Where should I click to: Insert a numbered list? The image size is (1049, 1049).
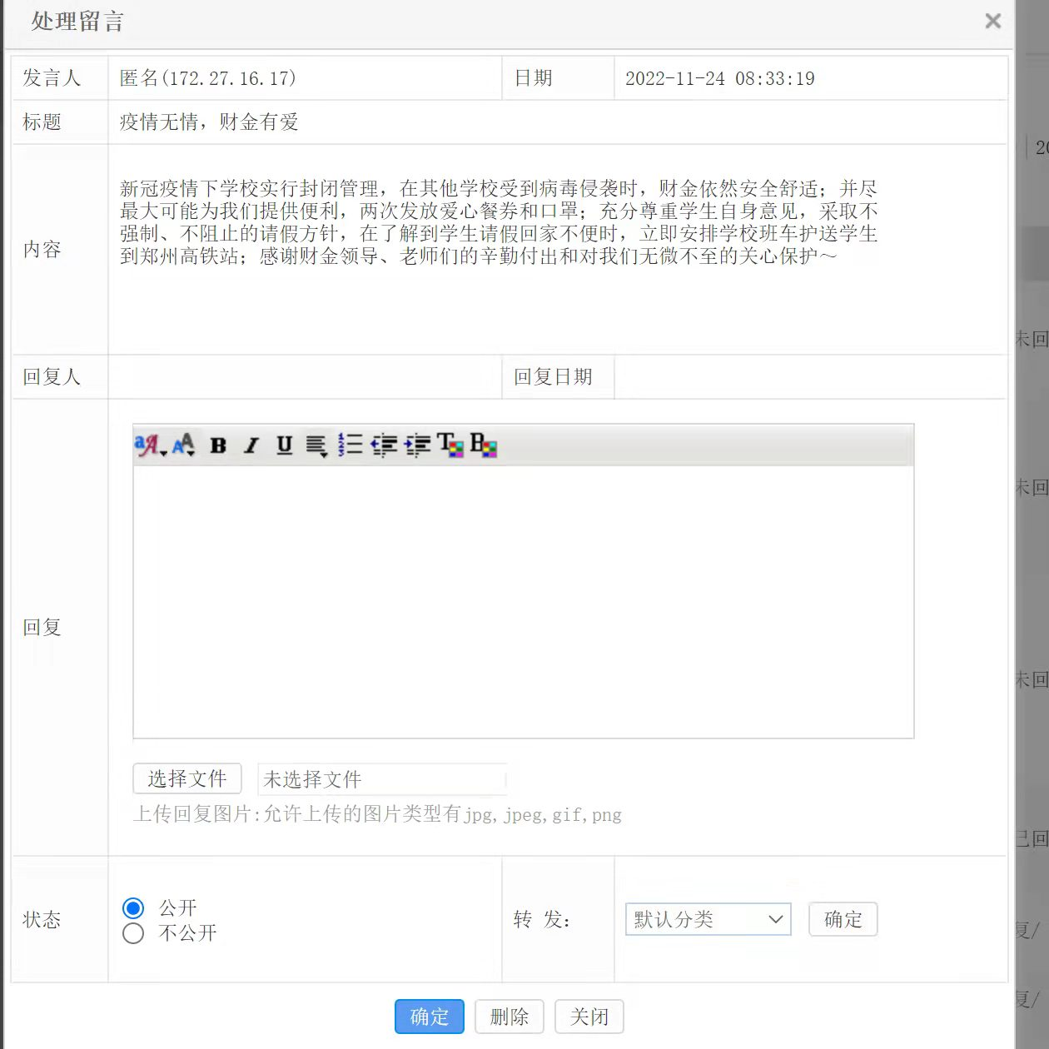350,445
